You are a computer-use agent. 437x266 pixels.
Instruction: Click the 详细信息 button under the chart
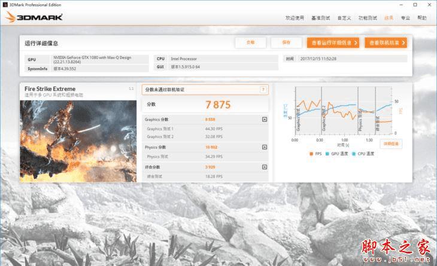(391, 144)
